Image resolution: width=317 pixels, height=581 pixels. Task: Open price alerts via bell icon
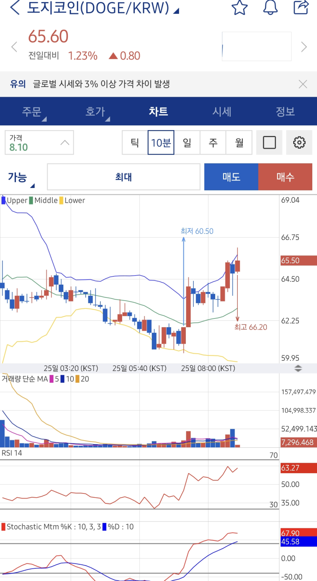click(x=270, y=7)
